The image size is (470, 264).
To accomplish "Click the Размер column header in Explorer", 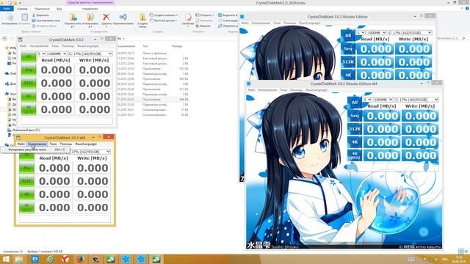I will 177,46.
